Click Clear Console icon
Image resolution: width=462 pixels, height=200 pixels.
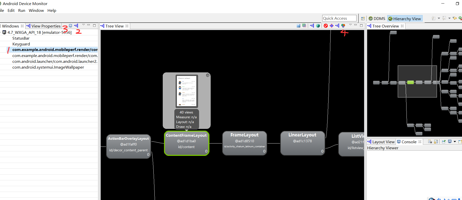click(x=430, y=142)
